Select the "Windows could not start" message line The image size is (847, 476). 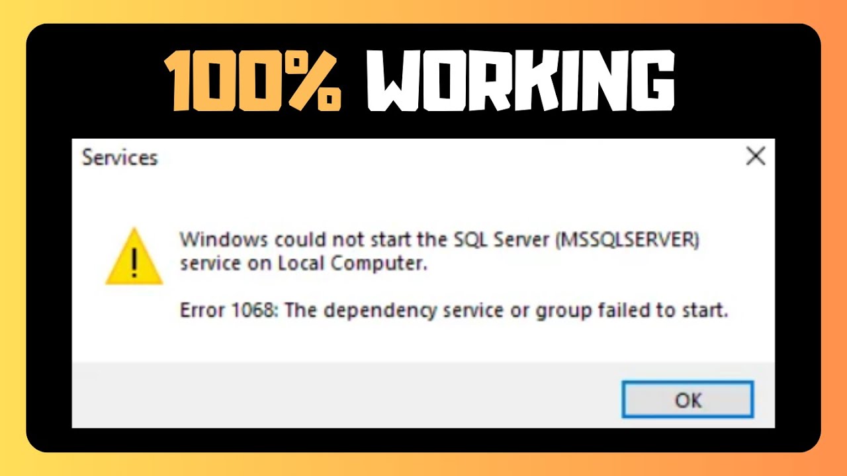(439, 240)
